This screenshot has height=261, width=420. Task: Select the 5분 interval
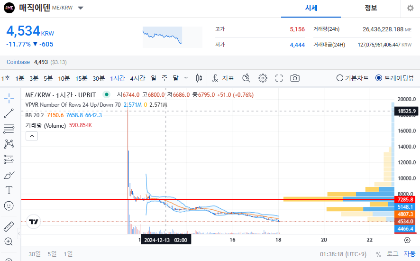coord(48,78)
